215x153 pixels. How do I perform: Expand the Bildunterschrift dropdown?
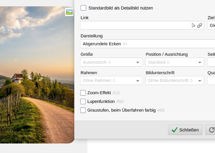pos(175,81)
